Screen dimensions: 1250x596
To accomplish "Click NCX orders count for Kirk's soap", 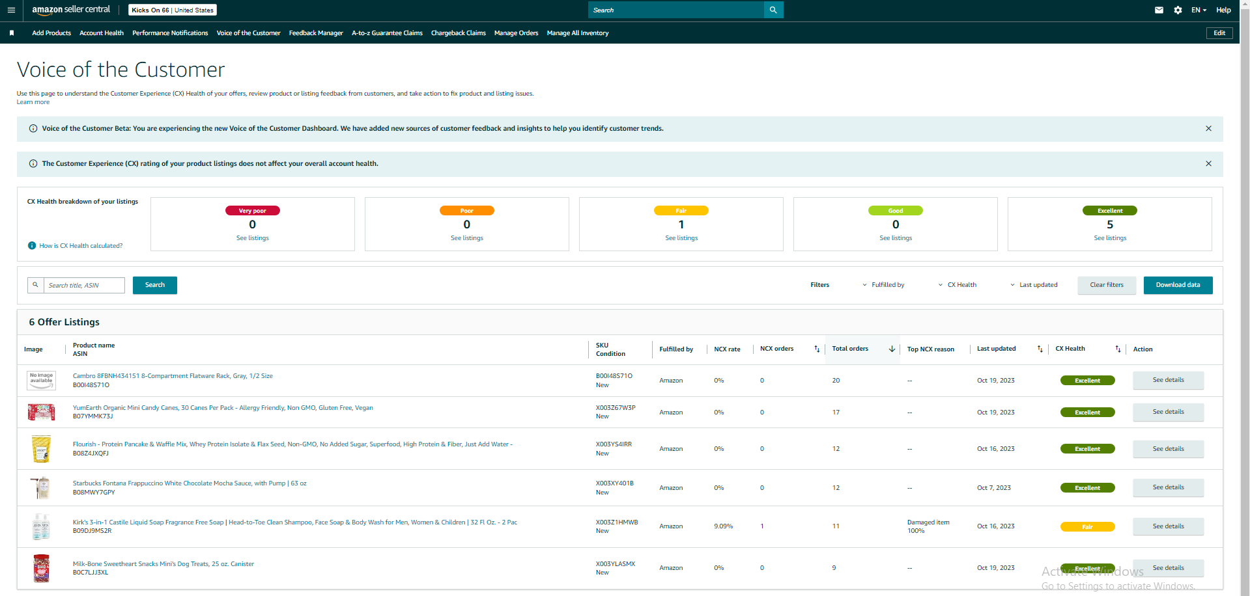I will pyautogui.click(x=762, y=526).
